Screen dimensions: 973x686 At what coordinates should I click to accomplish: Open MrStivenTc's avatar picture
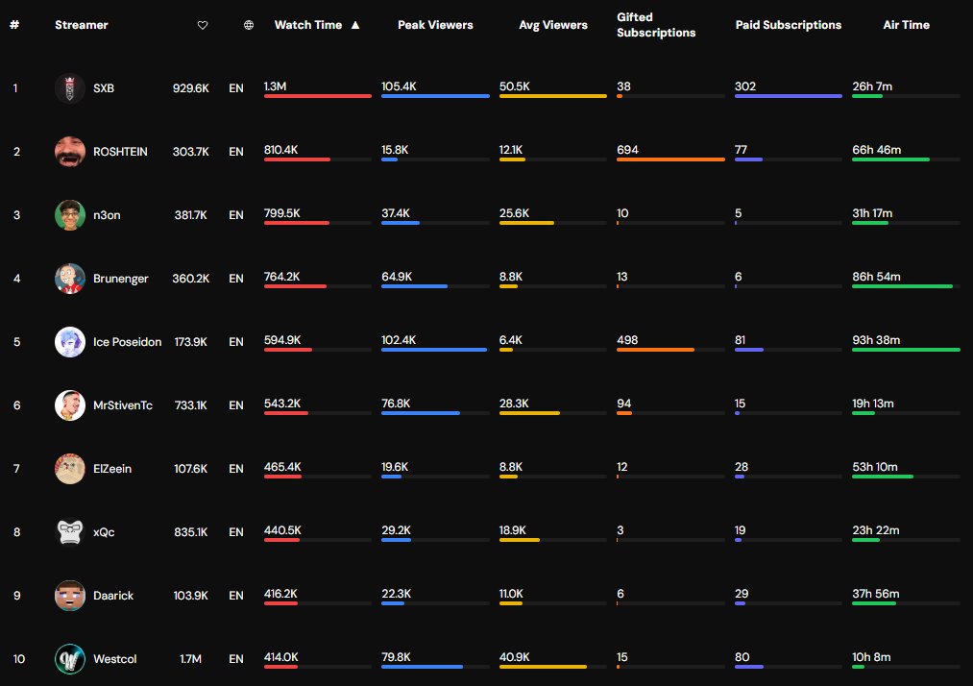pyautogui.click(x=70, y=404)
